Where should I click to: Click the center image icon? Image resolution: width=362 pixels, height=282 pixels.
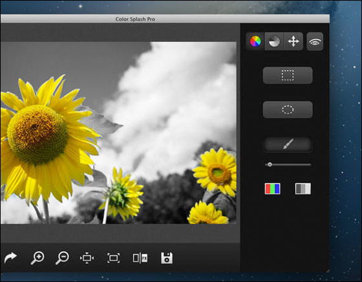87,258
